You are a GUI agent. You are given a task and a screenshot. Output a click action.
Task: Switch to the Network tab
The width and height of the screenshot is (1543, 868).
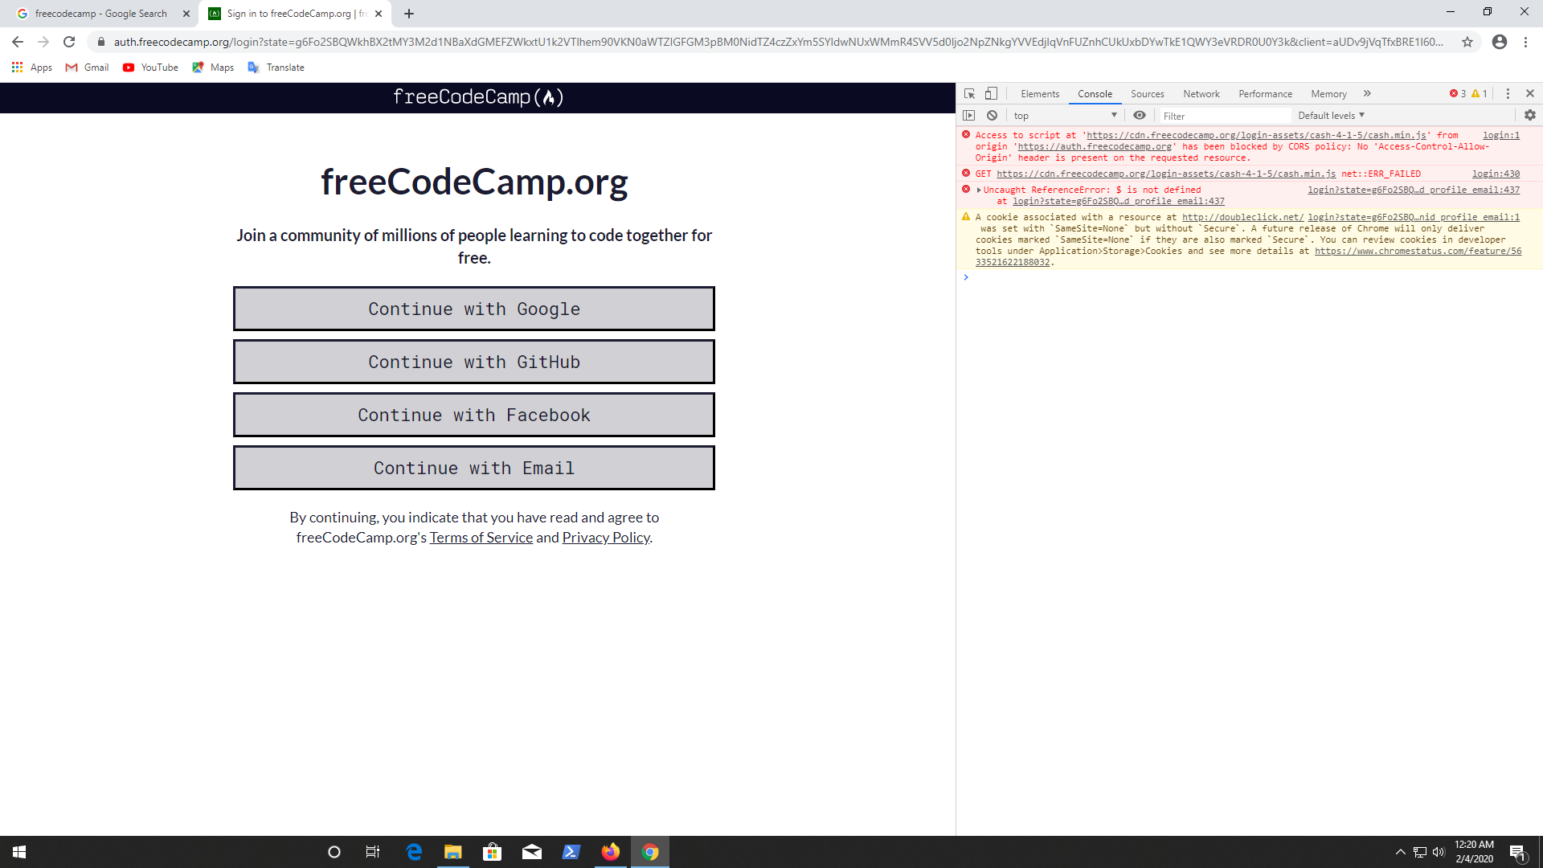click(1201, 94)
